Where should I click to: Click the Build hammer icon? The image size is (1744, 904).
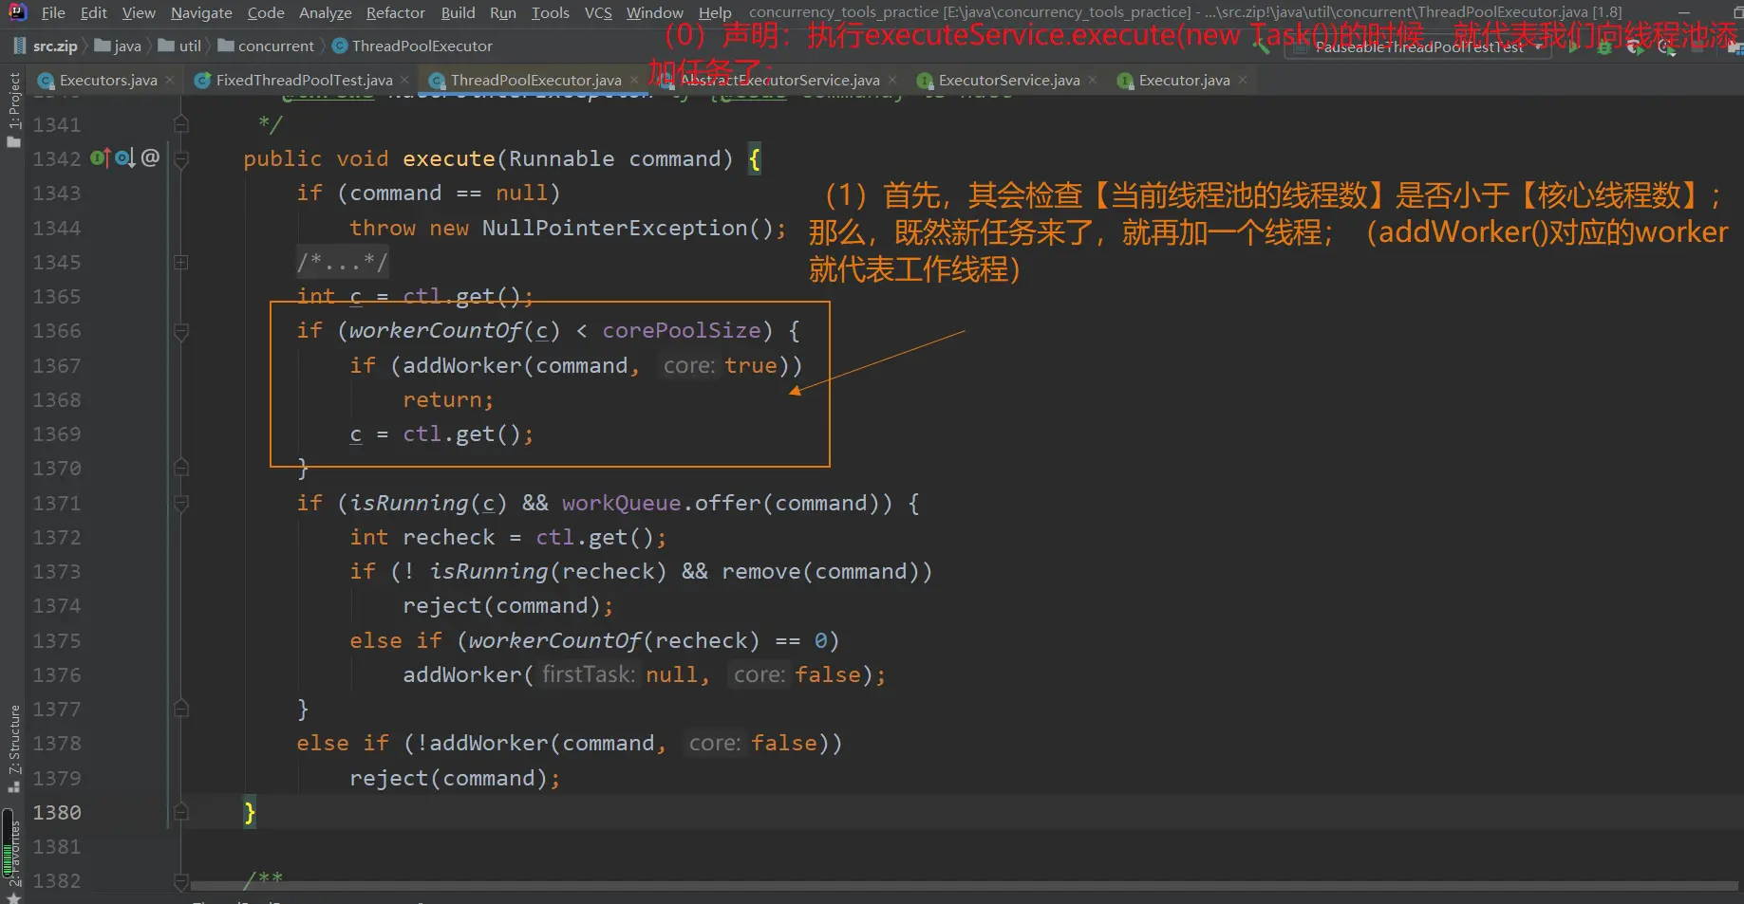pyautogui.click(x=1262, y=46)
